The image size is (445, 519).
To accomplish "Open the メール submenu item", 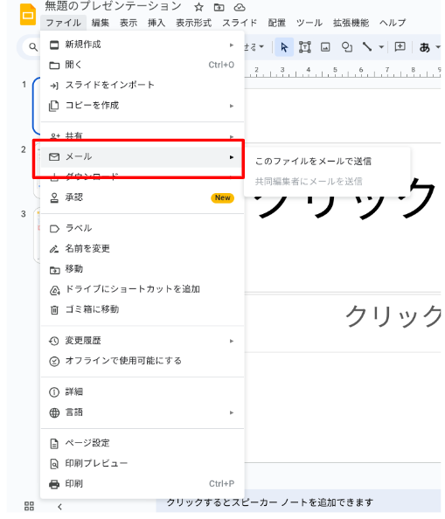I will pyautogui.click(x=142, y=156).
